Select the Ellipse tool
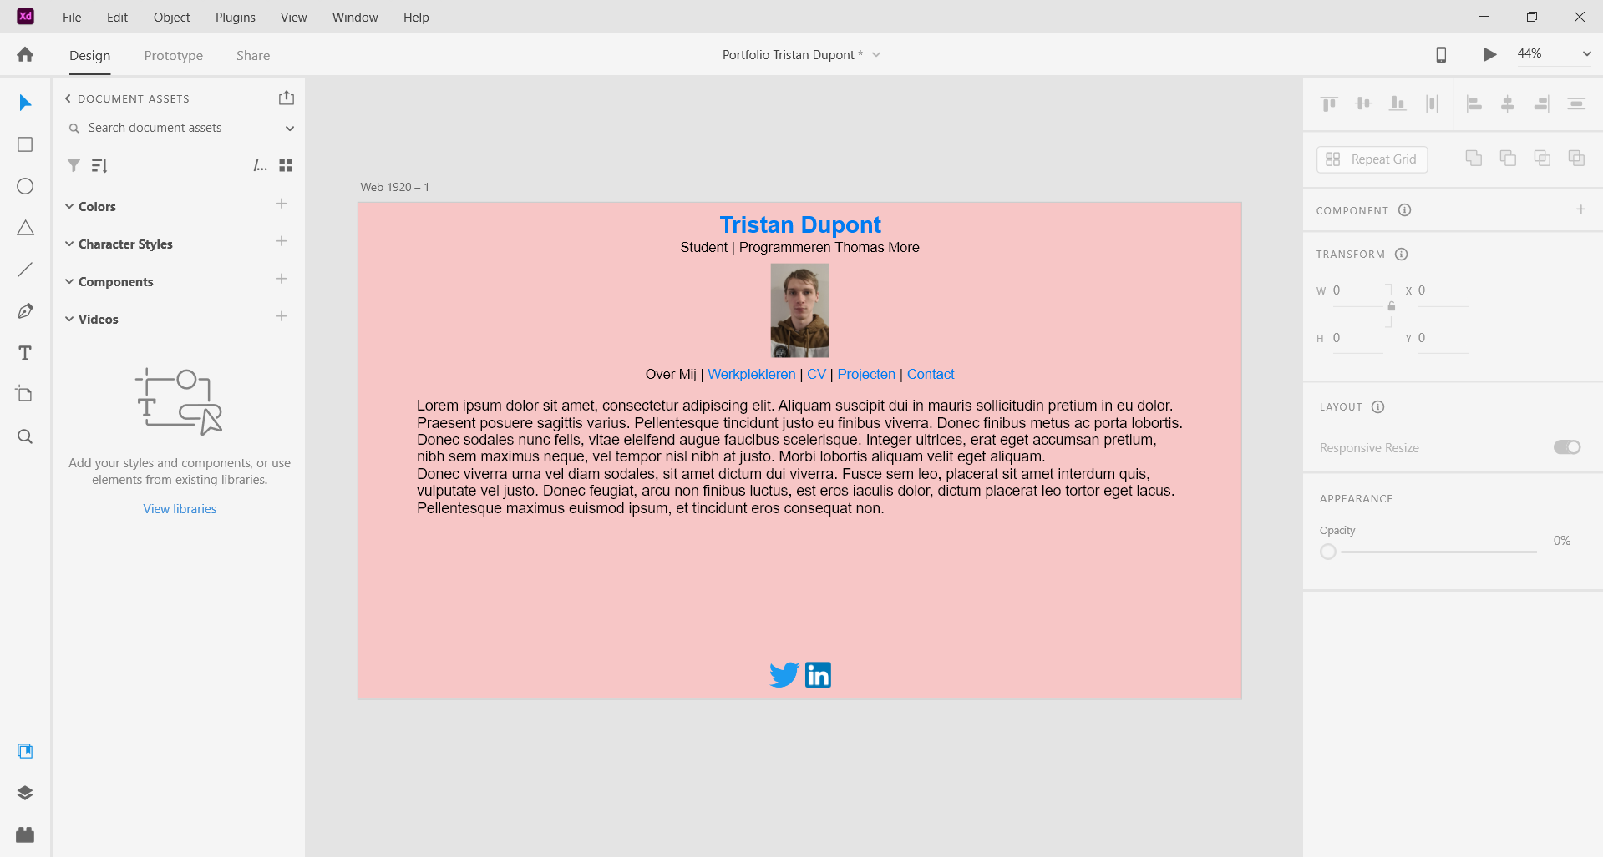 coord(25,186)
